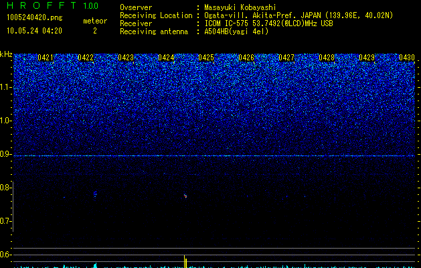Click the 0426 time marker
The width and height of the screenshot is (421, 268).
tap(246, 58)
